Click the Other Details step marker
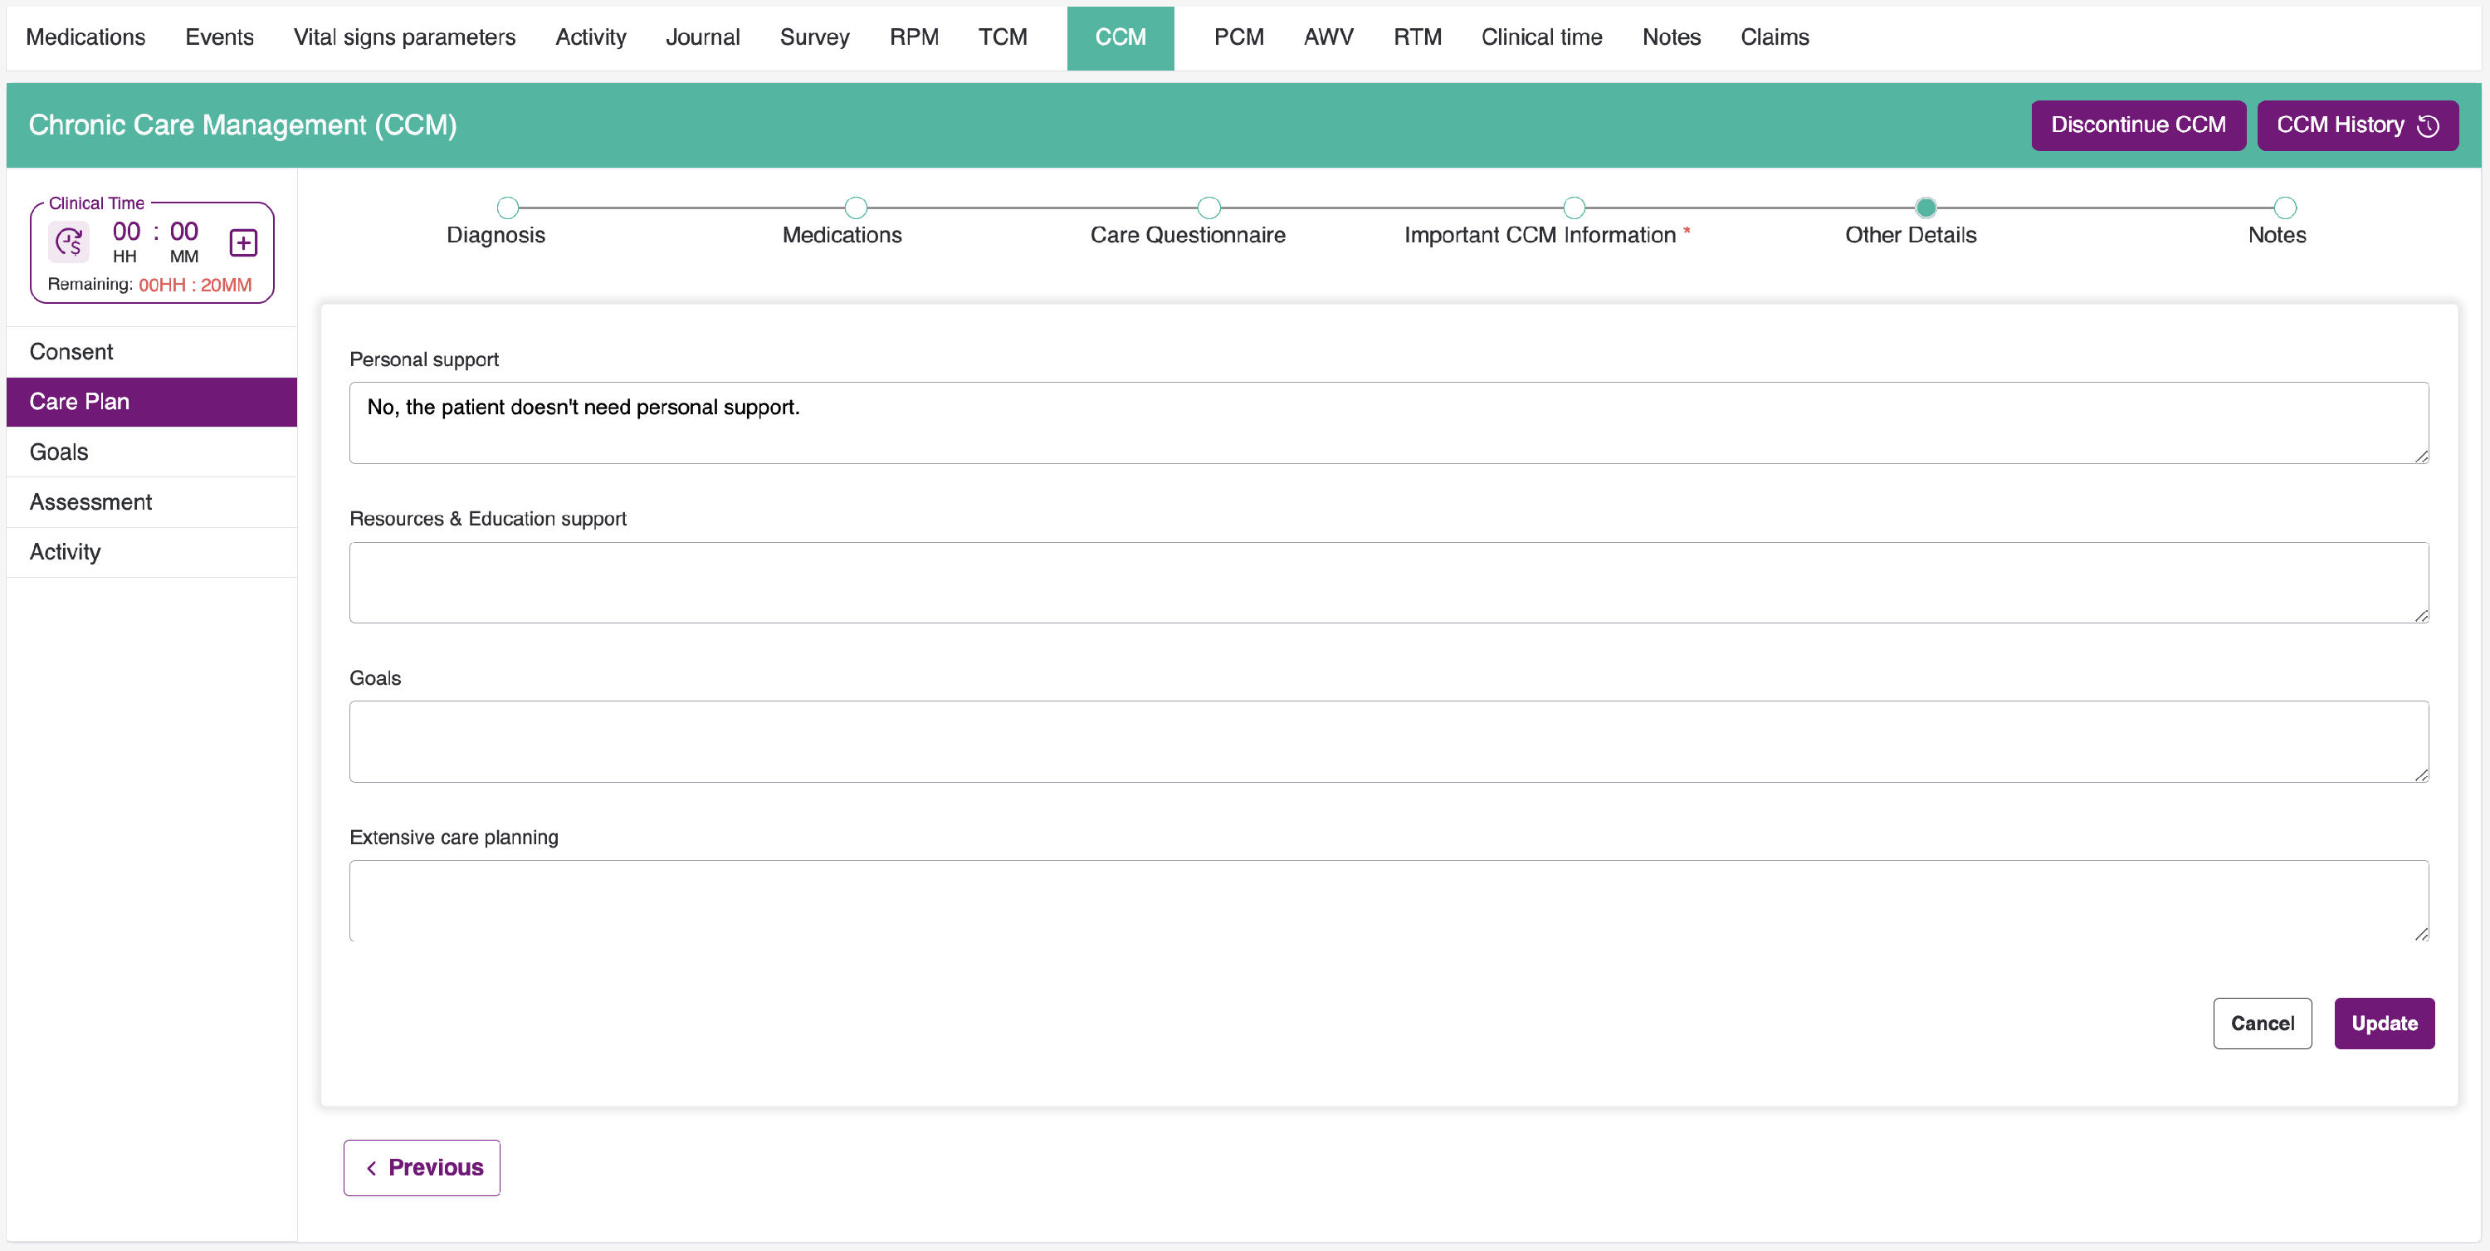The image size is (2490, 1251). (x=1926, y=208)
